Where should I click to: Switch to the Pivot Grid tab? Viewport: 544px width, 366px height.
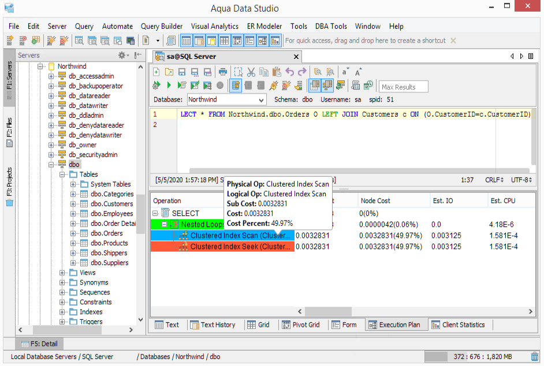[x=301, y=324]
